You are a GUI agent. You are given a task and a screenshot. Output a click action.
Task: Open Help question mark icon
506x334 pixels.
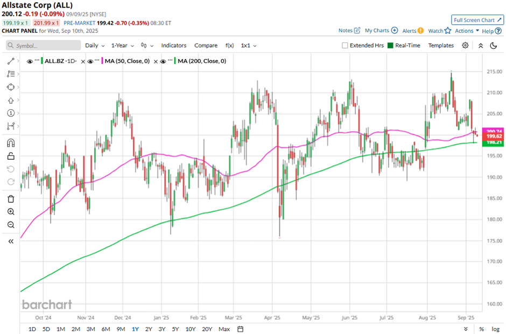(x=498, y=31)
